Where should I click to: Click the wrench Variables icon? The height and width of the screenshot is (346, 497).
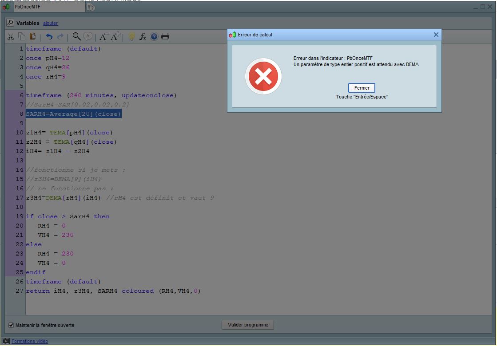tap(10, 23)
